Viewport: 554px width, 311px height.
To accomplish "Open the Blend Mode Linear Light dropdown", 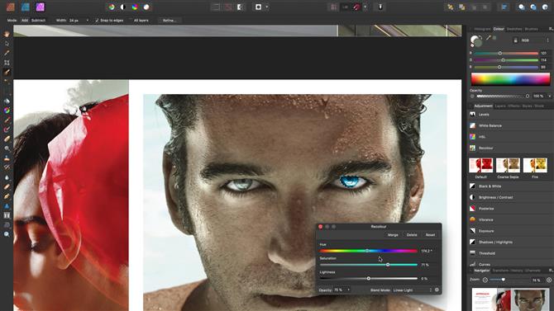I will (x=413, y=290).
